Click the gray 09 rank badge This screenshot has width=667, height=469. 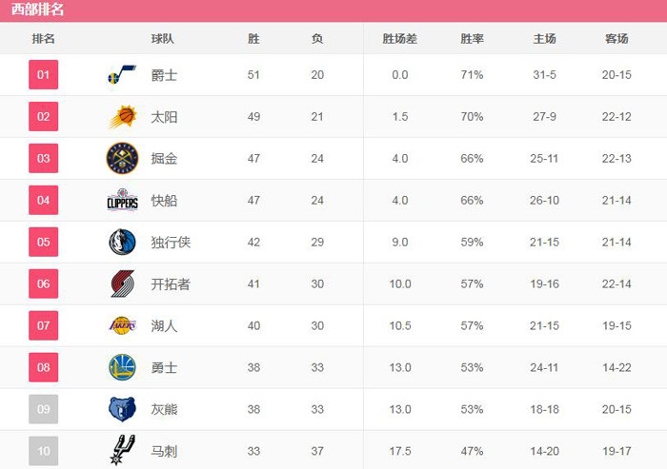44,409
